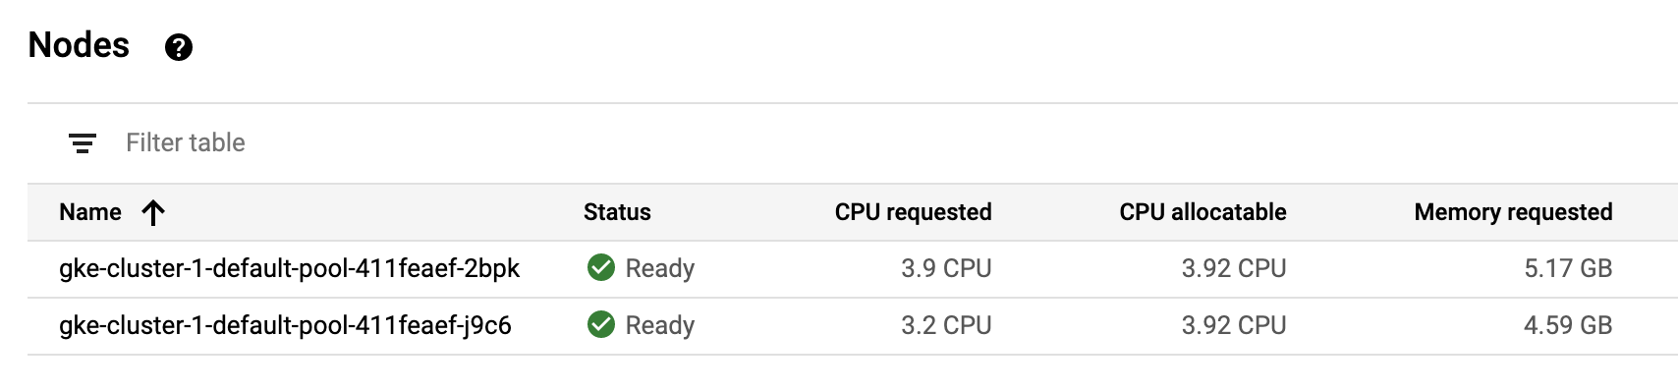Click the 5.17 GB memory requested value
This screenshot has height=391, width=1678.
[x=1568, y=268]
